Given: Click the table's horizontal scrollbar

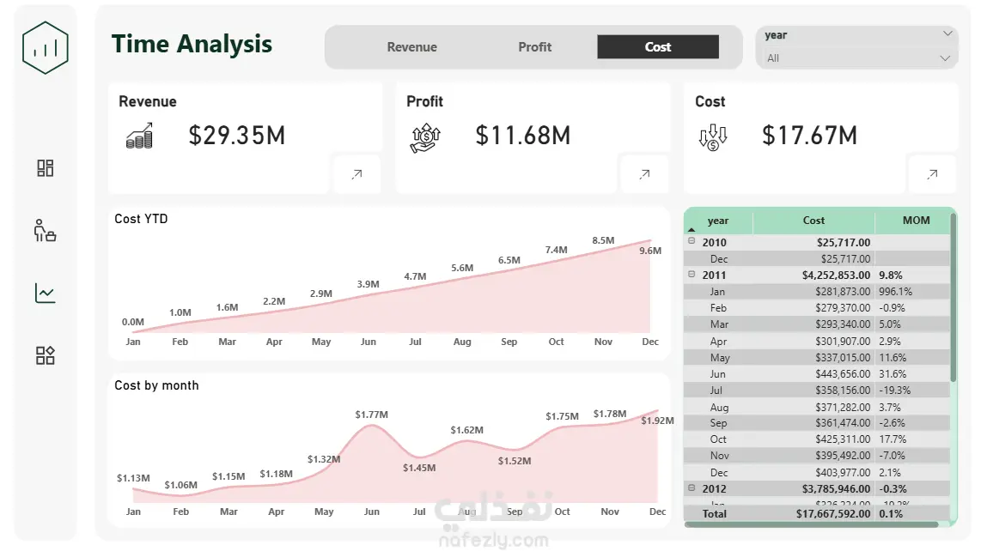Looking at the screenshot, I should point(812,524).
